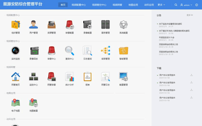The height and width of the screenshot is (126, 202).
Task: Open 告警中心 red siren icon
Action: pyautogui.click(x=52, y=51)
